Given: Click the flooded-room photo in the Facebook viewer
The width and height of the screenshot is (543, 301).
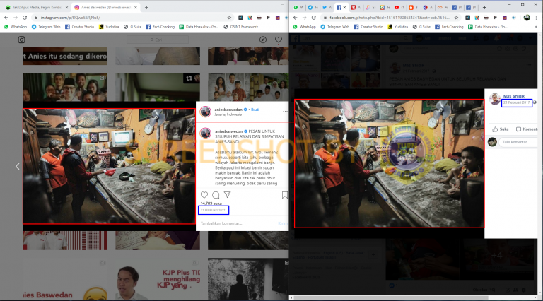Looking at the screenshot, I should coord(390,164).
